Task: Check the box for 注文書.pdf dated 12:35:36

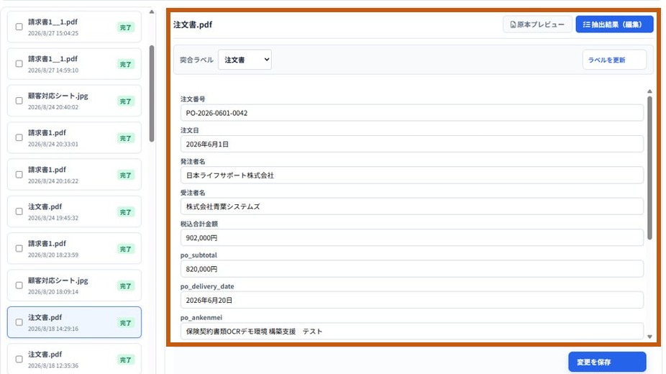Action: tap(19, 359)
